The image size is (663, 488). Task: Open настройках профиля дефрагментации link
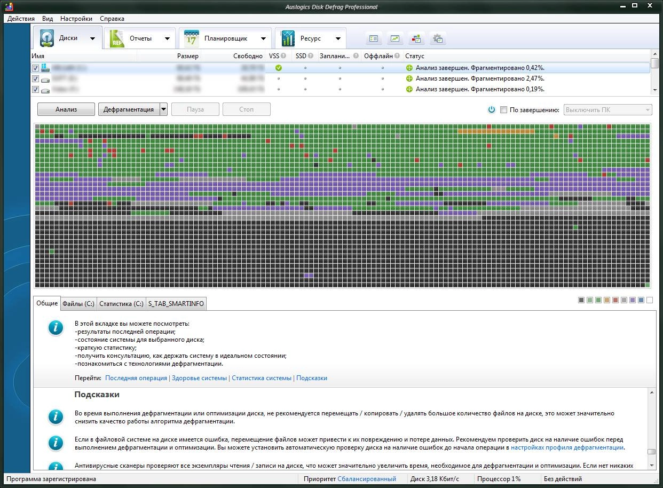pos(567,447)
